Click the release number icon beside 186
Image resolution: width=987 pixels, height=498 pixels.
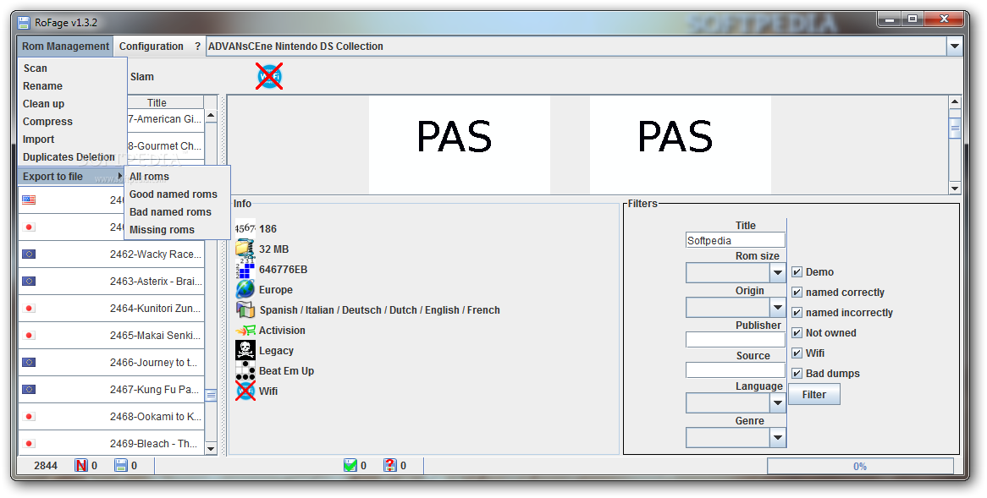pos(245,229)
